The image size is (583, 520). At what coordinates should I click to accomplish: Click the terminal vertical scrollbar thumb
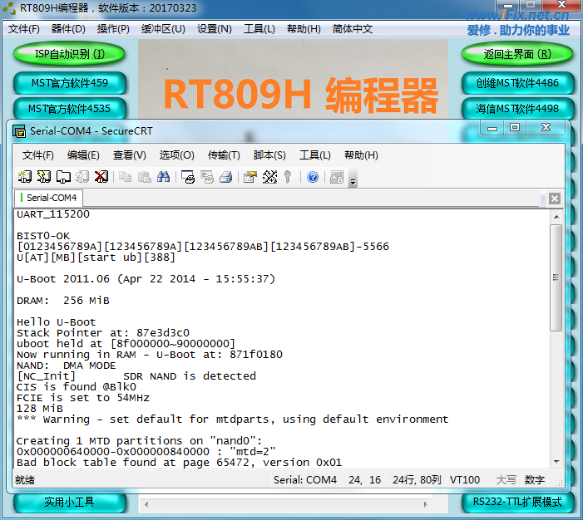[x=556, y=277]
